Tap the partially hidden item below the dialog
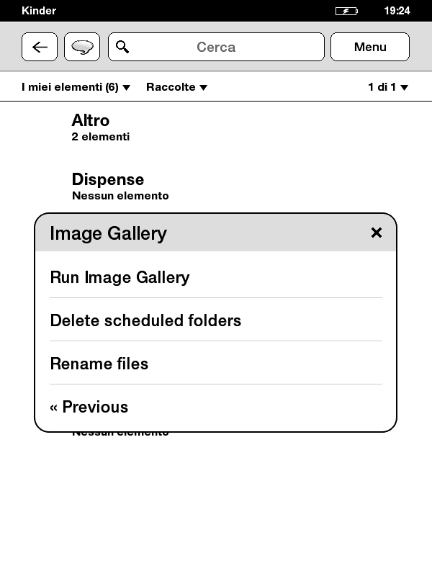The image size is (432, 576). coord(120,433)
